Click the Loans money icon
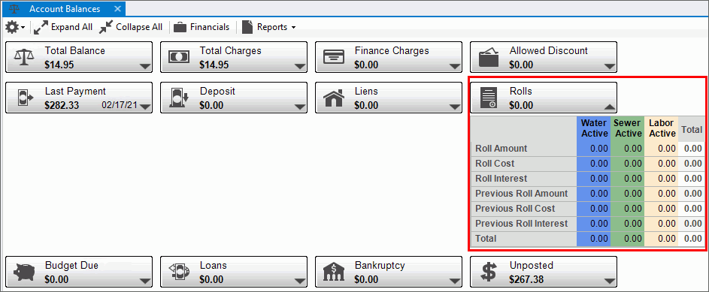This screenshot has width=709, height=292. click(179, 272)
